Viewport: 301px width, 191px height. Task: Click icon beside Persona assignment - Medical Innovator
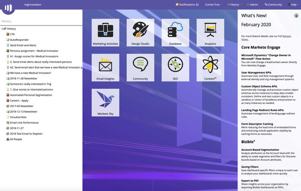coord(8,51)
